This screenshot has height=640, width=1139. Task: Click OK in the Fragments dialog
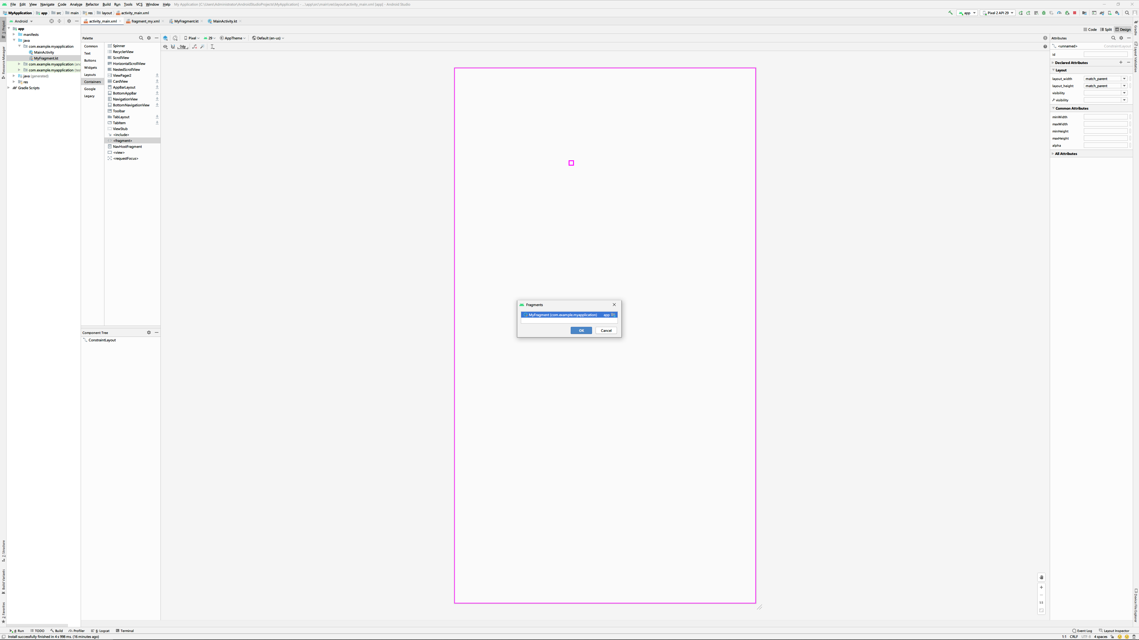[x=581, y=330]
